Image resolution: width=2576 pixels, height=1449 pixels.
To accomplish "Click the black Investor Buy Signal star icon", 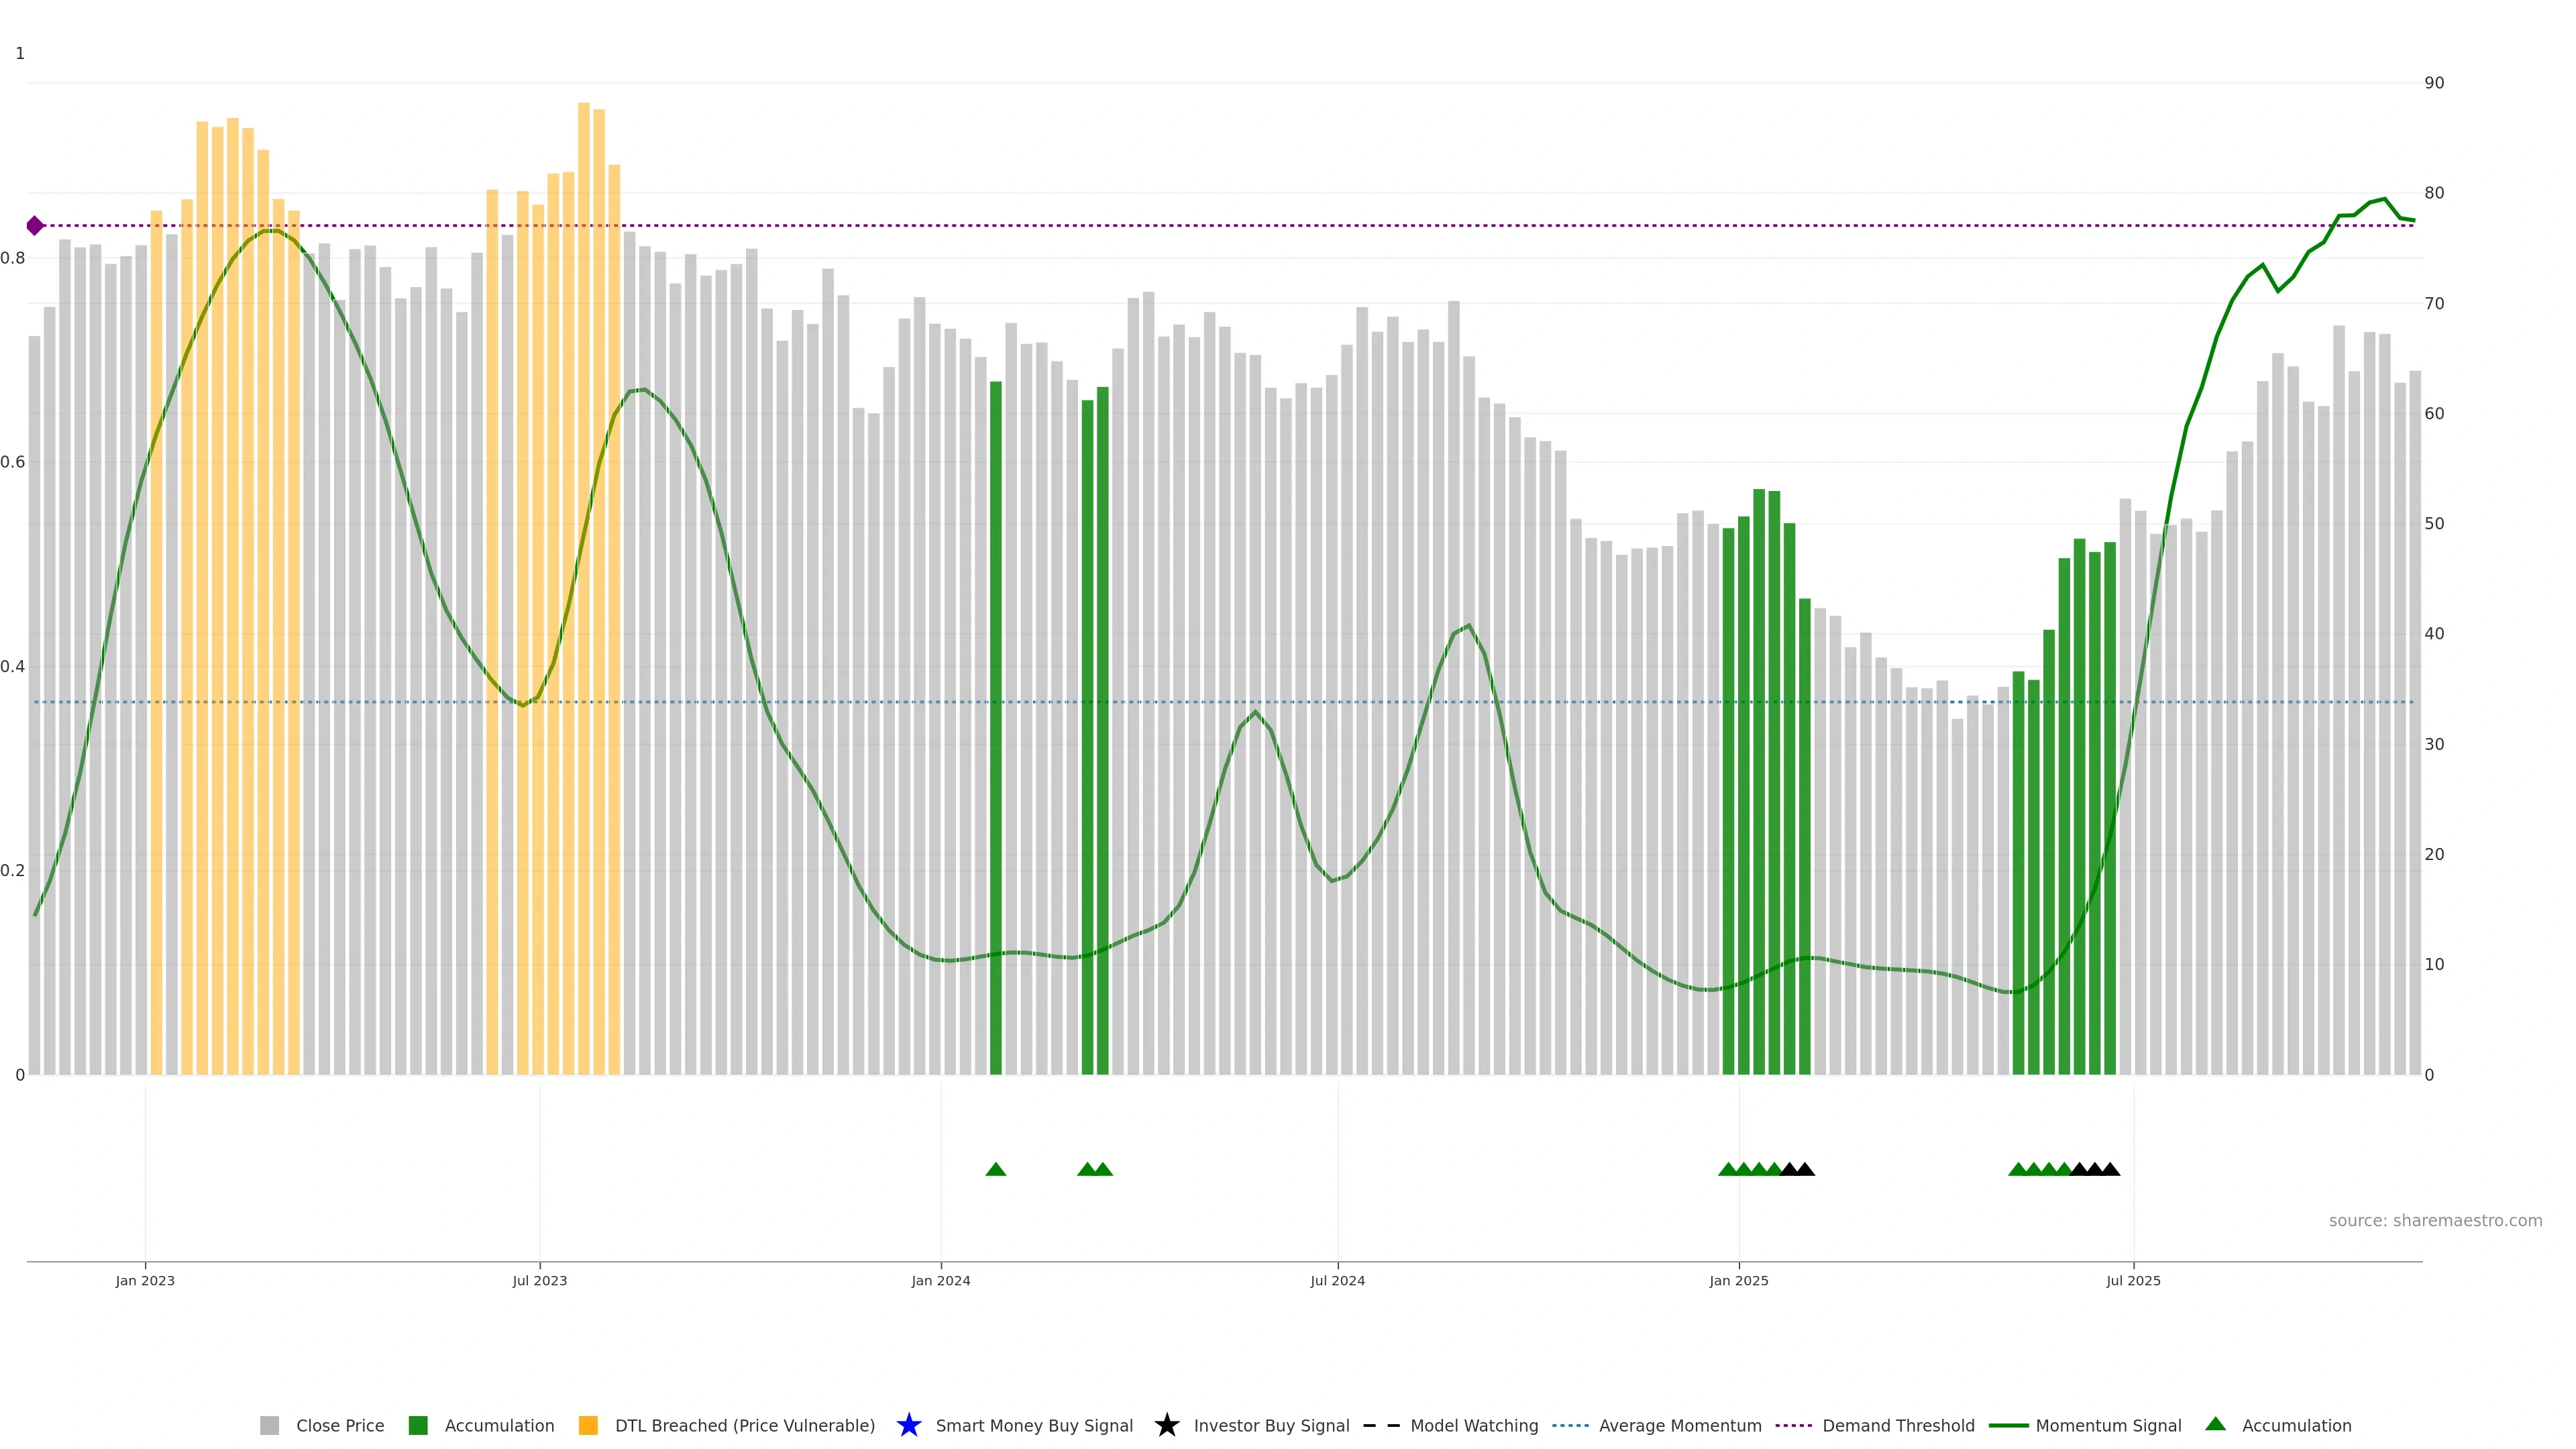I will [1166, 1425].
